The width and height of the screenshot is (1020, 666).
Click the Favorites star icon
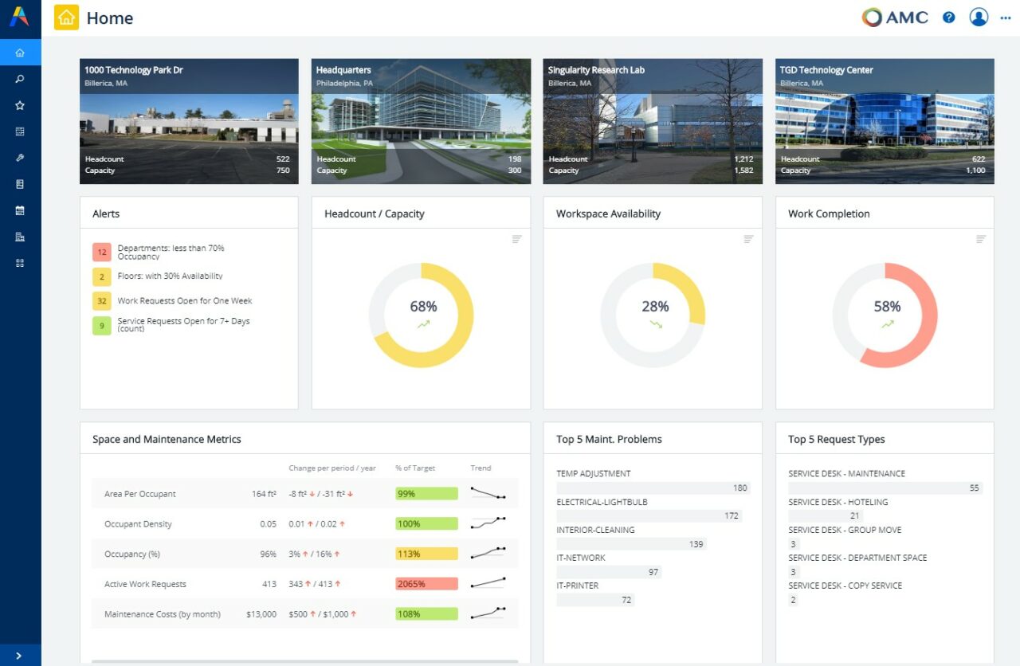point(20,104)
